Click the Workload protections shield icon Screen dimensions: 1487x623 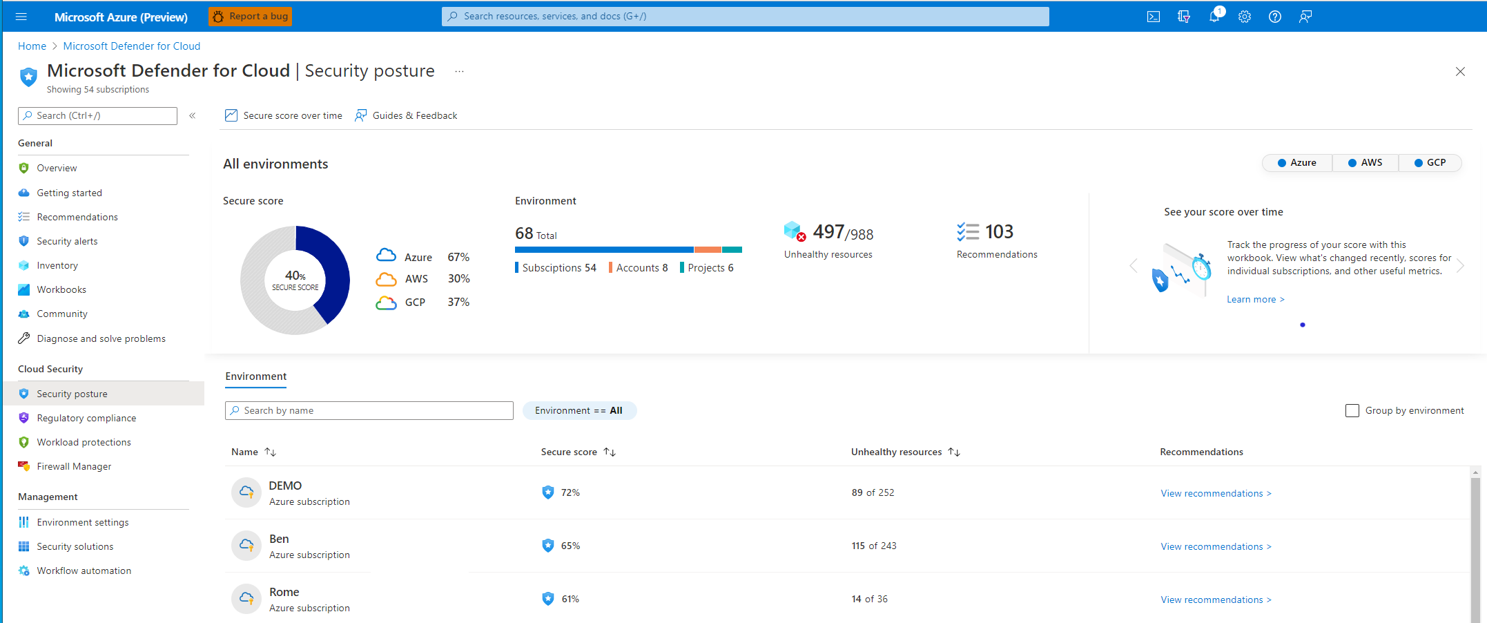pos(24,442)
